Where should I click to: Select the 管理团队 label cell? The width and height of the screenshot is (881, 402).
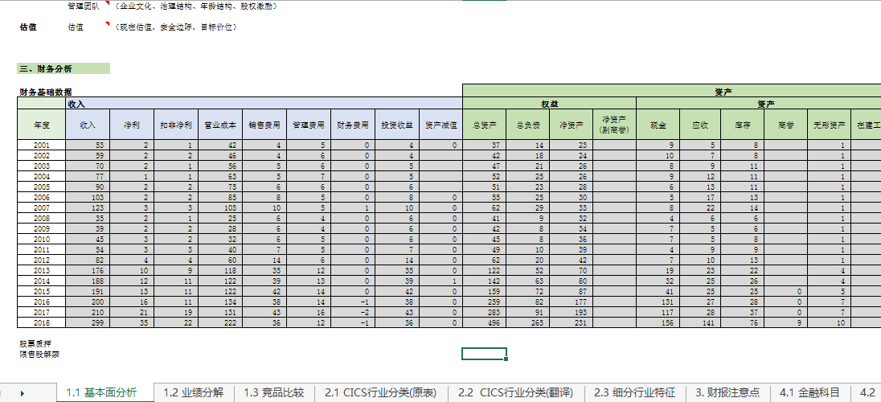pyautogui.click(x=84, y=6)
